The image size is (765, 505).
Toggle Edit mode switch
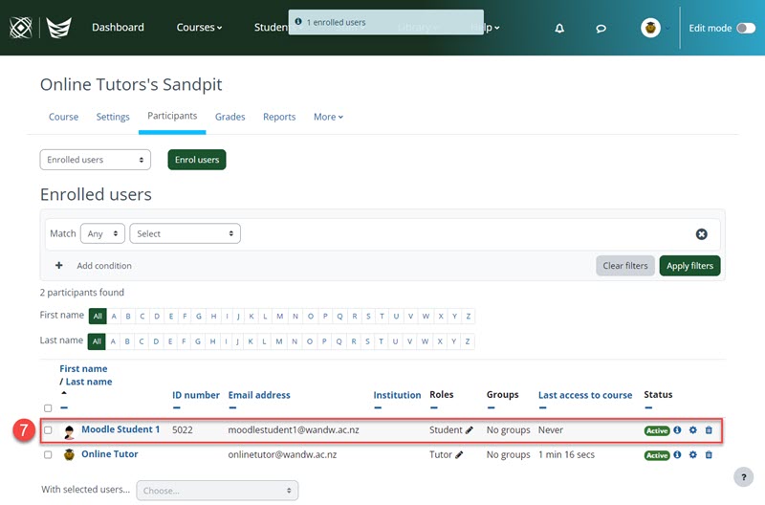tap(746, 29)
